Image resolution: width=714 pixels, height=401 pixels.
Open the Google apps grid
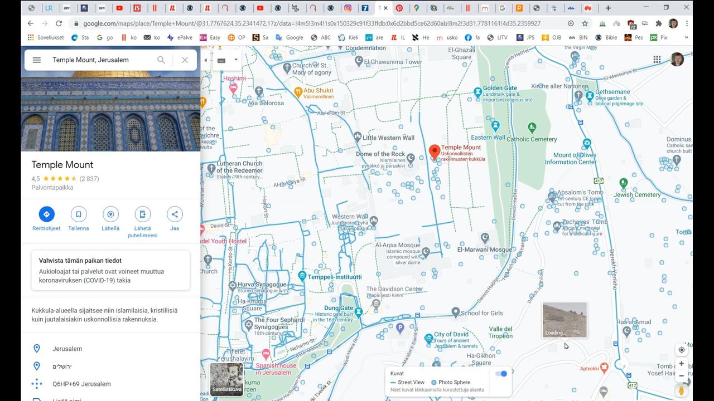coord(657,60)
